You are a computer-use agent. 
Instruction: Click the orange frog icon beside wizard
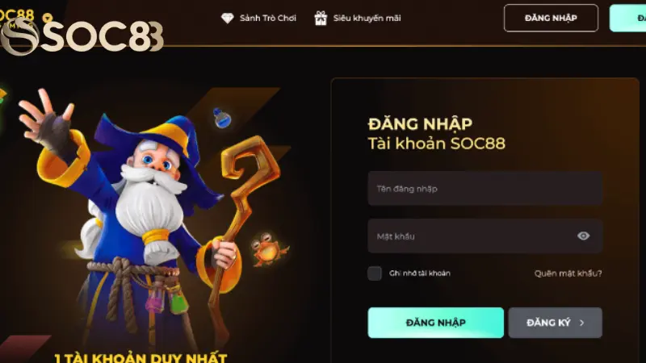pos(269,249)
